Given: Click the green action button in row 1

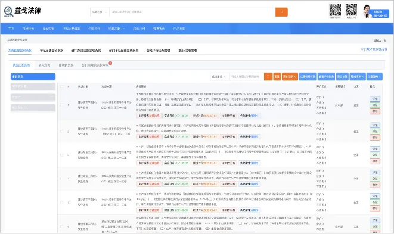Looking at the screenshot, I should [375, 105].
